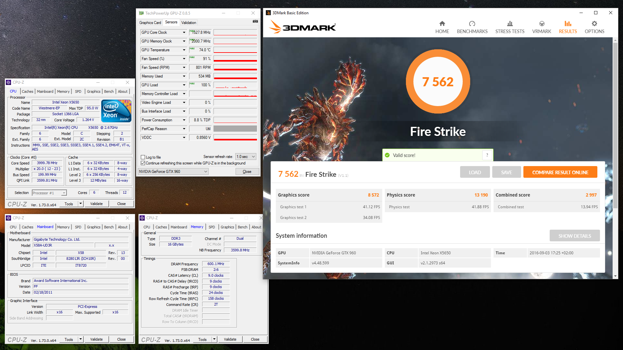
Task: Click the top CPU-Z title bar icon
Action: (8, 82)
